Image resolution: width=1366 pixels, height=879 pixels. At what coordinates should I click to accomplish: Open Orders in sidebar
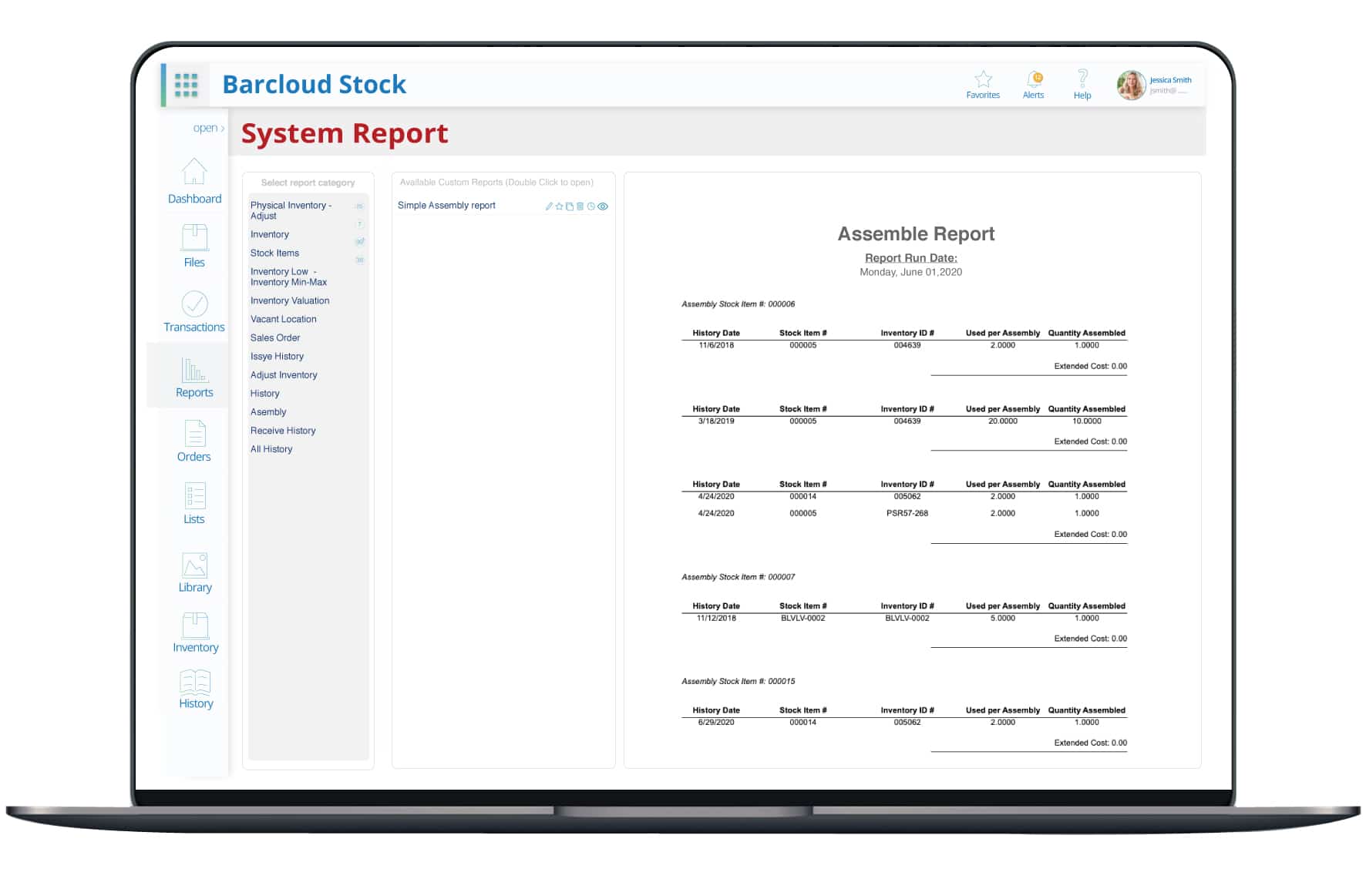[x=194, y=441]
